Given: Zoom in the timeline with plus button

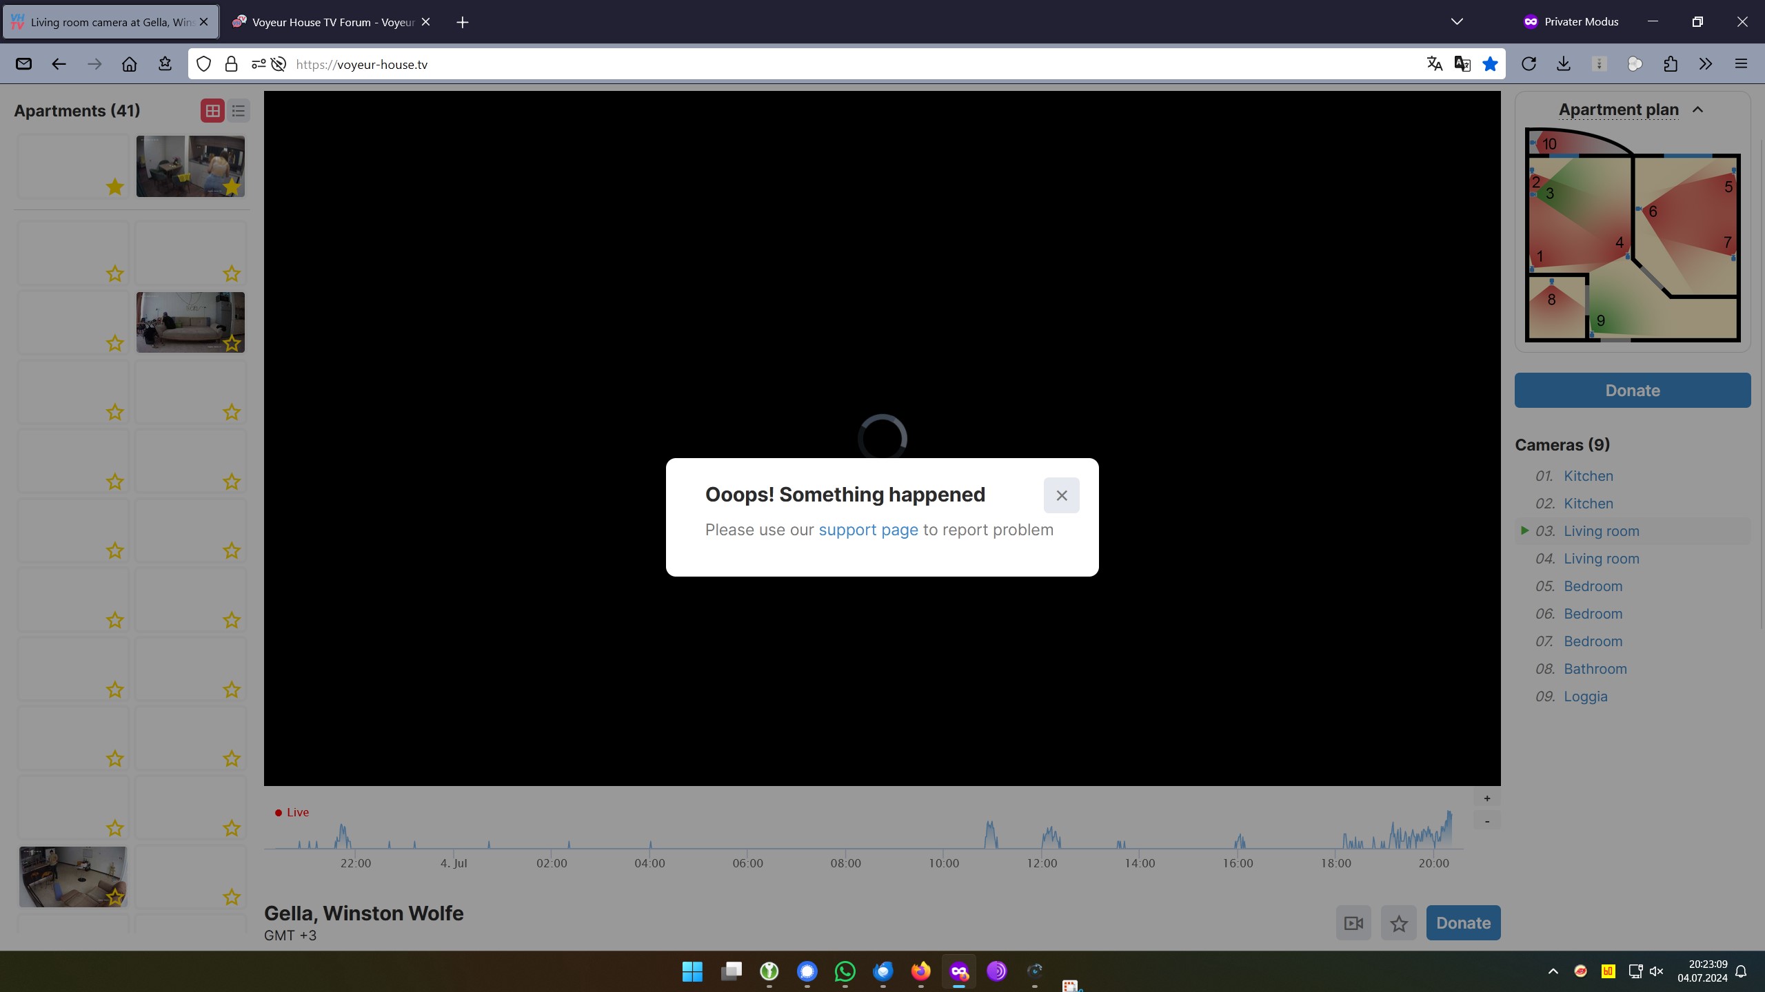Looking at the screenshot, I should click(1487, 798).
